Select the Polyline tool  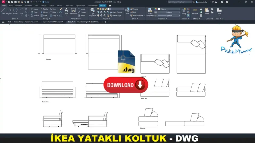(x=9, y=11)
